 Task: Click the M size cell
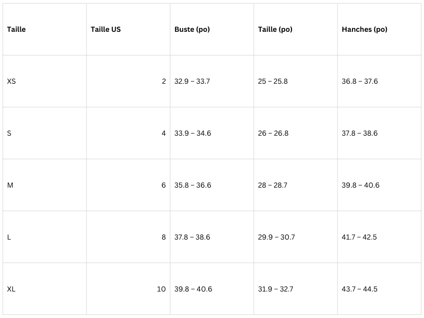tap(45, 185)
